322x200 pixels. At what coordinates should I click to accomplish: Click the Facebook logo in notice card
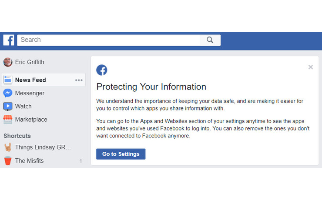(x=102, y=70)
